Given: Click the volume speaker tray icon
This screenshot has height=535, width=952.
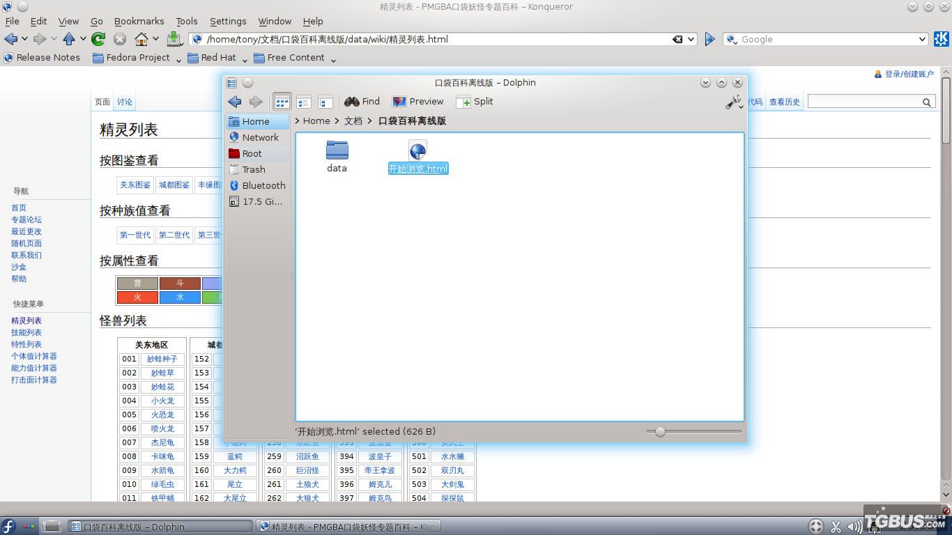Looking at the screenshot, I should [x=855, y=527].
